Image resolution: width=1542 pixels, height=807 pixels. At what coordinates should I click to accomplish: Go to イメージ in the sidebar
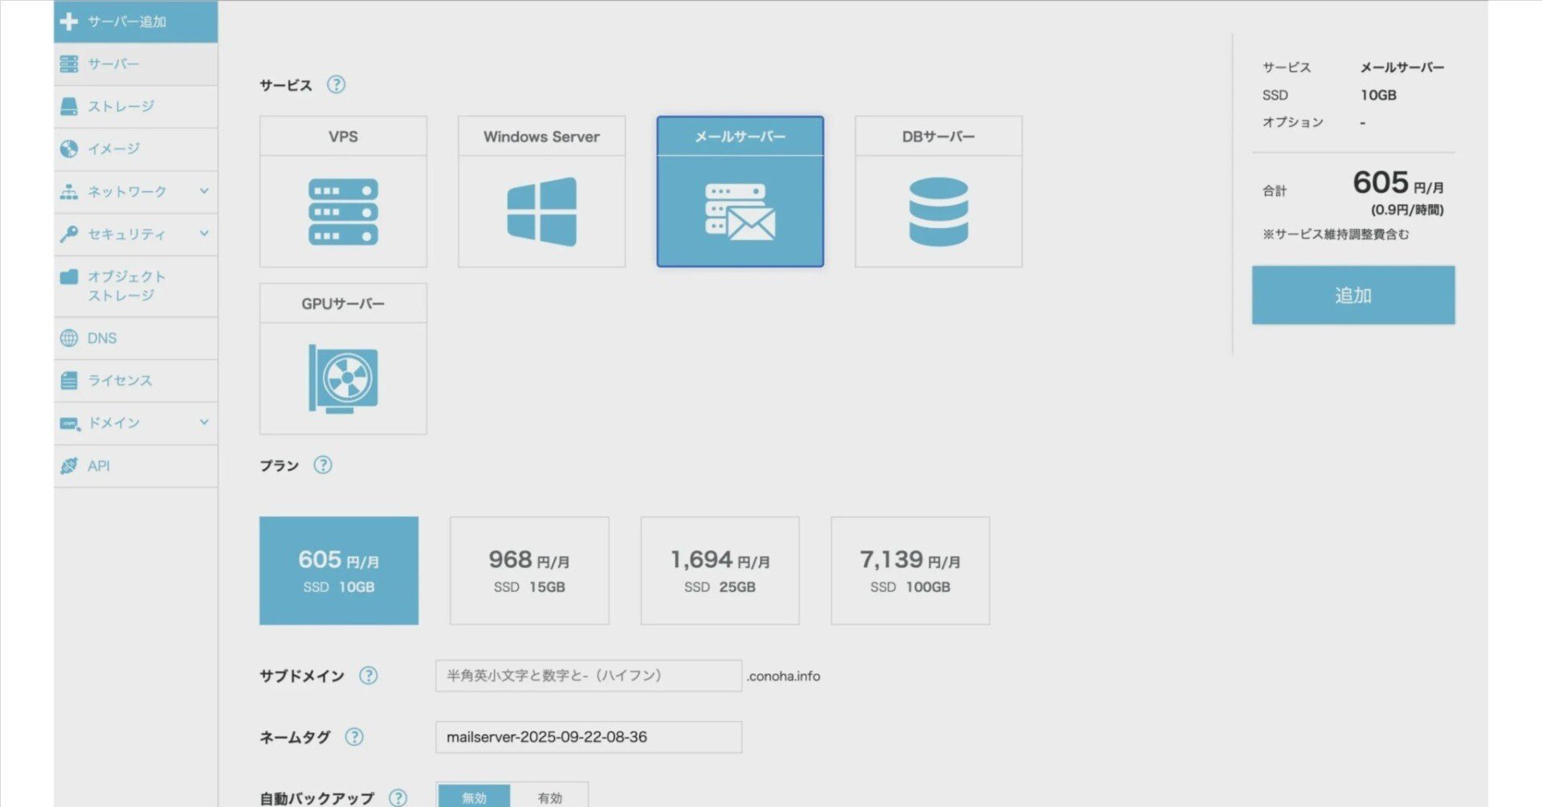pyautogui.click(x=136, y=149)
